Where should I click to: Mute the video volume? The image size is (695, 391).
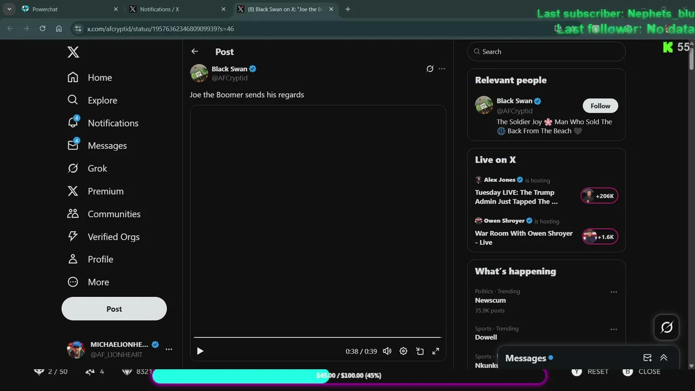click(x=387, y=351)
